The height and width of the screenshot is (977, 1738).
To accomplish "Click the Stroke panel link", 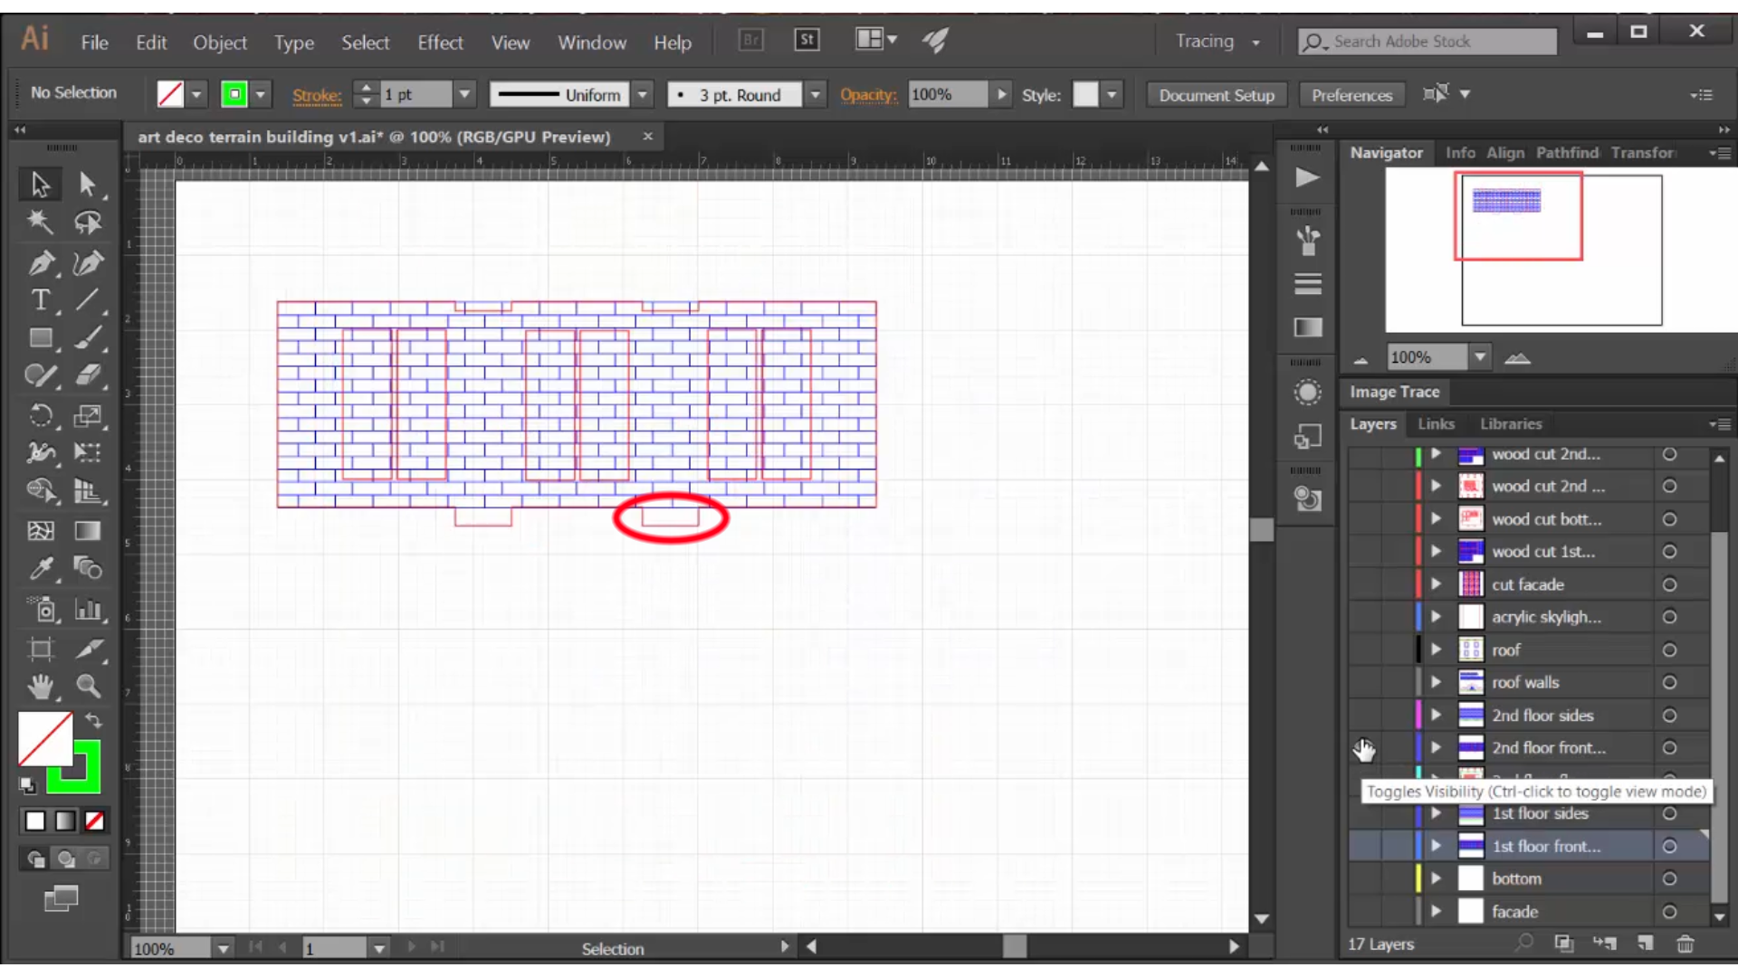I will (x=317, y=95).
